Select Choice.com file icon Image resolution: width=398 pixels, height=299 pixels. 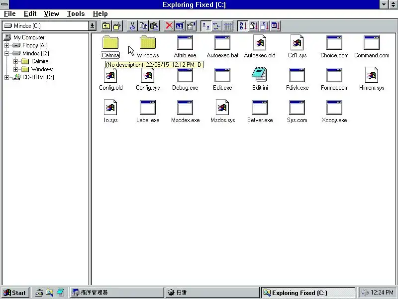coord(334,42)
